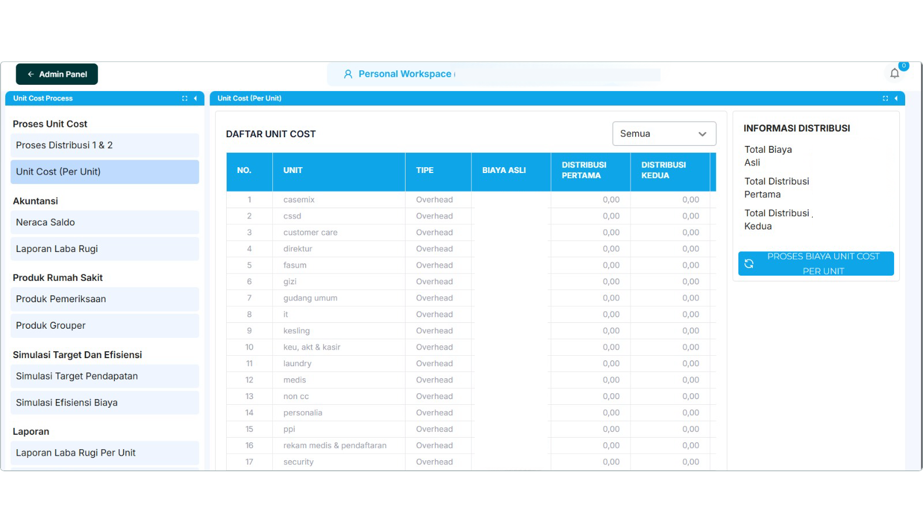Sort by the UNIT column header
Viewport: 923px width, 519px height.
click(x=339, y=171)
